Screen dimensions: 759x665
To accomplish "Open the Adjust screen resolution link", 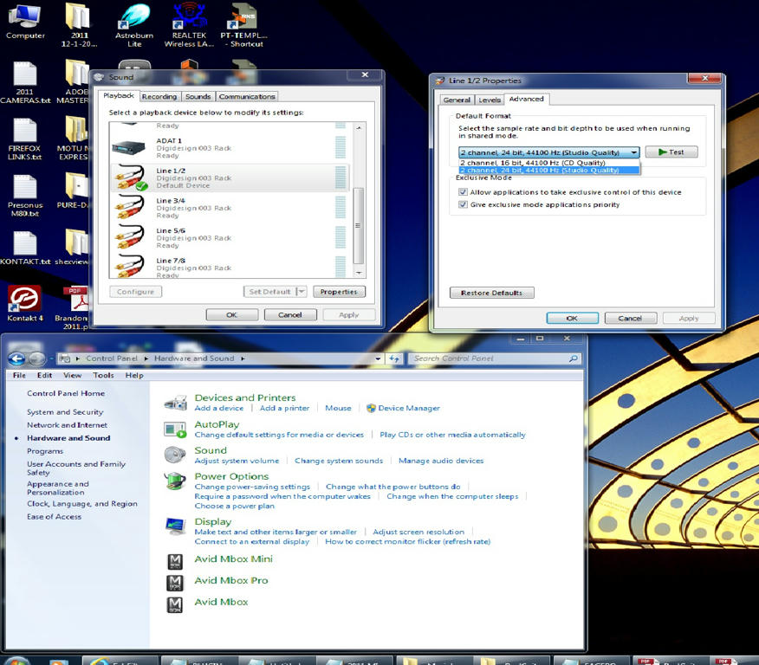I will coord(418,532).
